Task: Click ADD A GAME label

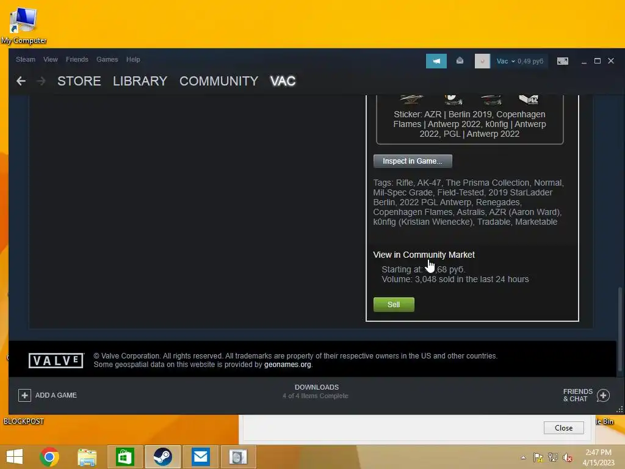Action: 56,395
